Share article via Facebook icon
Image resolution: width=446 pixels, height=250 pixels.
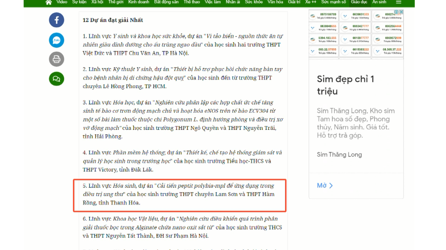(56, 20)
